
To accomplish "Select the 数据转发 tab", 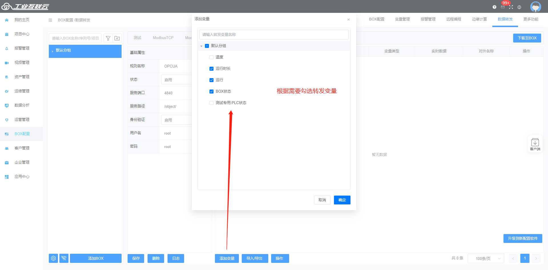I will (x=505, y=19).
